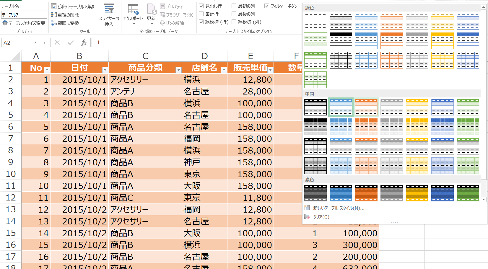This screenshot has width=488, height=269.
Task: Open the 店舗名 column filter dropdown
Action: pos(224,70)
